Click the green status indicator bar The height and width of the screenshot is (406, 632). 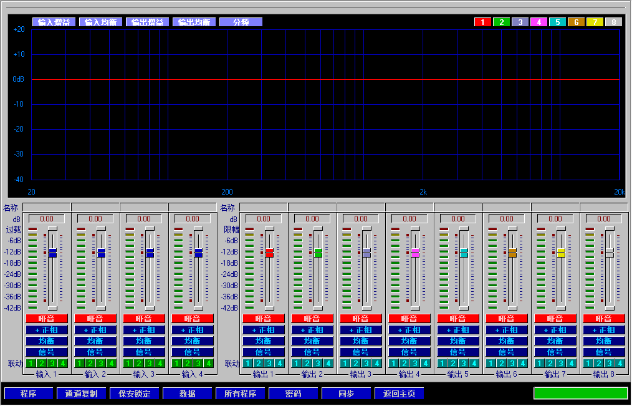pyautogui.click(x=580, y=394)
